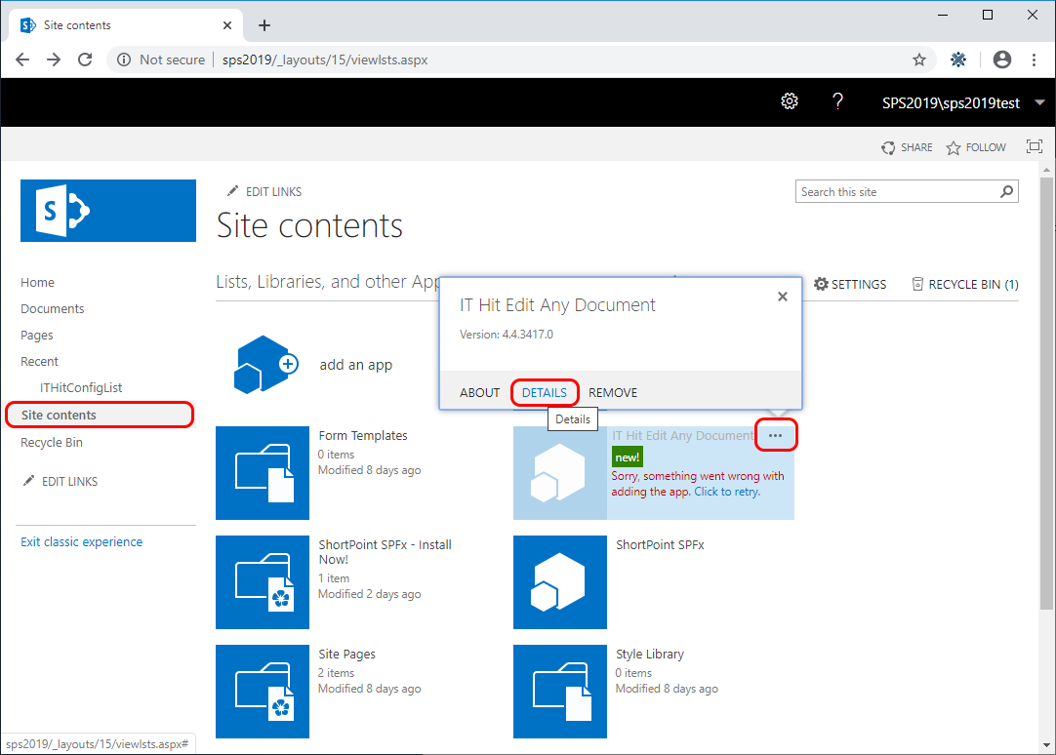
Task: Open the SETTINGS link with gear
Action: pyautogui.click(x=850, y=284)
